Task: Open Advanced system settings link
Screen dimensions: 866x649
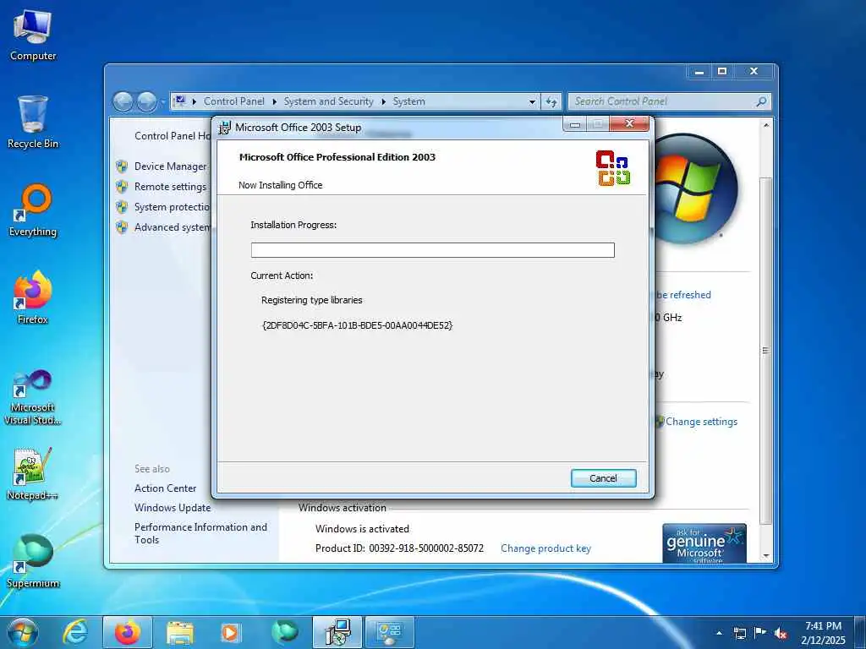Action: coord(172,226)
